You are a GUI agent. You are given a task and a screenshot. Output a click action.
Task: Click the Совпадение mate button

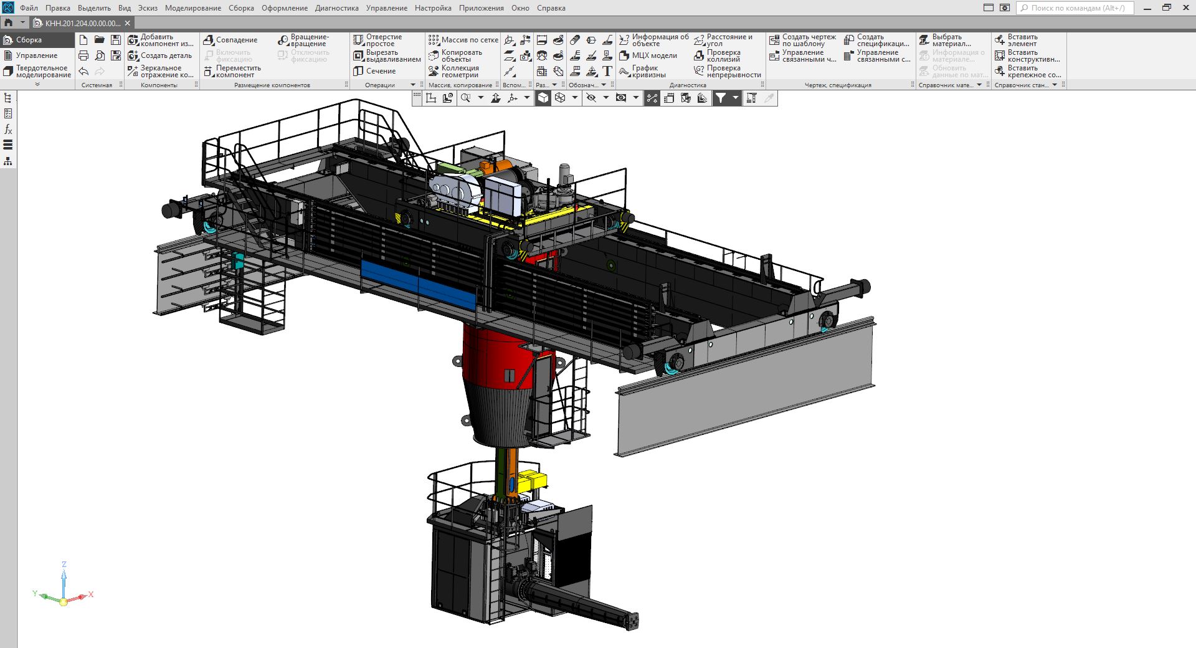click(230, 40)
